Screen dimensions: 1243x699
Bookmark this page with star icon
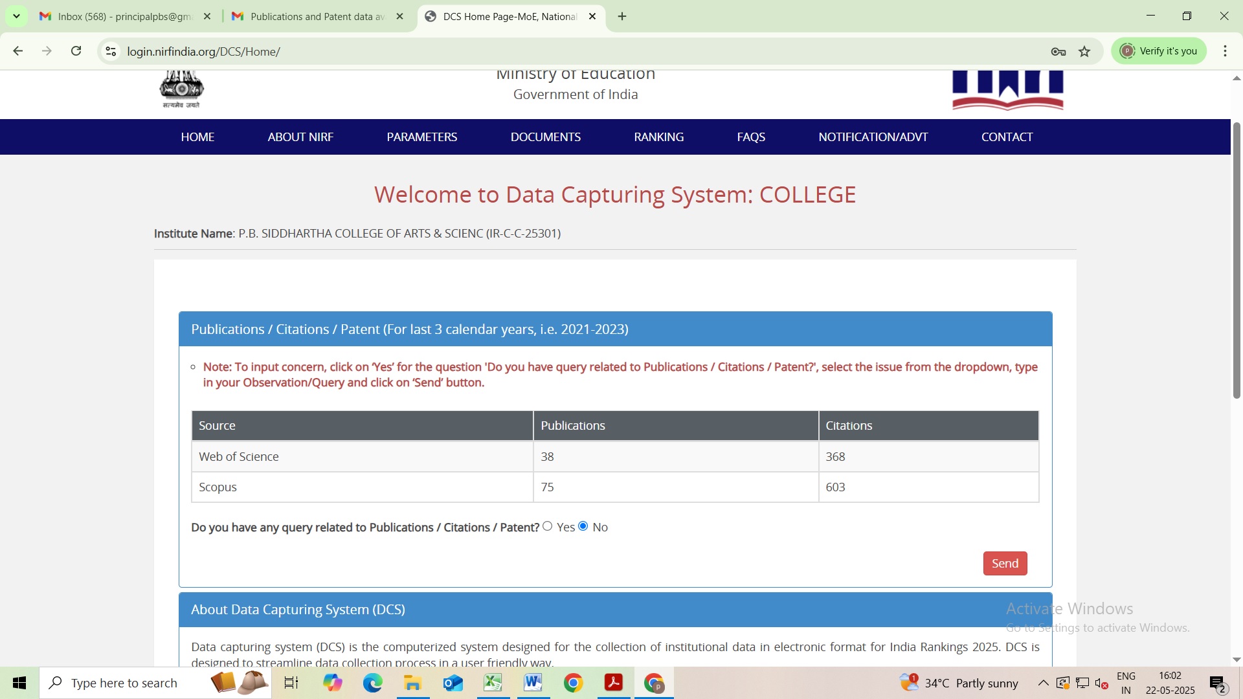(x=1085, y=52)
